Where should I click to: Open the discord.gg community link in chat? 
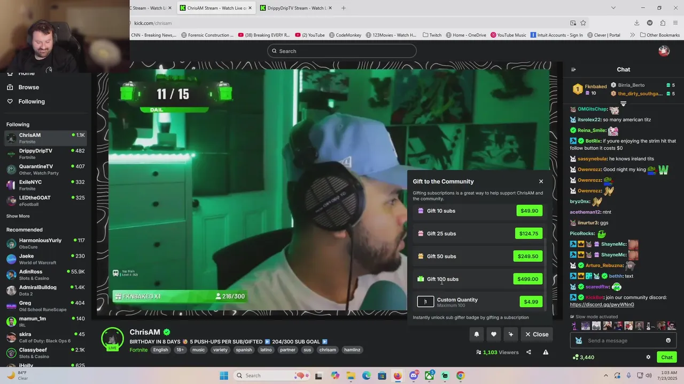[x=602, y=305]
